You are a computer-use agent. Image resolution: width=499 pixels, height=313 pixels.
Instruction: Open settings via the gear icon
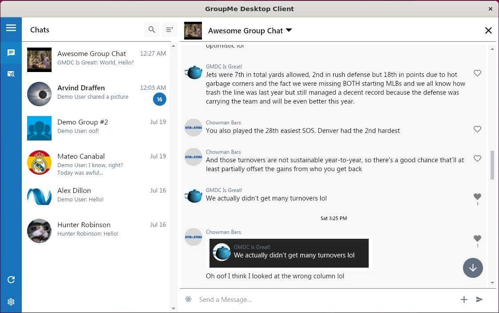point(11,302)
